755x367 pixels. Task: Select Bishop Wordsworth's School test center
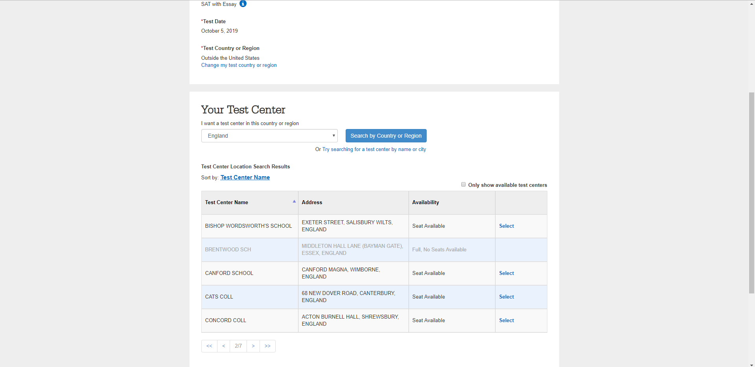pos(506,226)
